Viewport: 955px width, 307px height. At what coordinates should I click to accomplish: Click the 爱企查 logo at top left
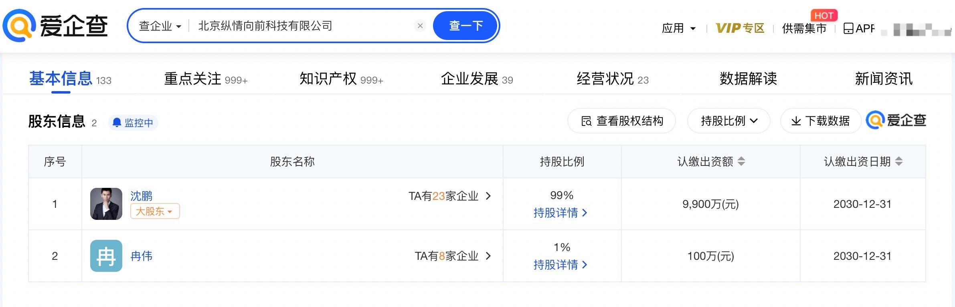pyautogui.click(x=55, y=26)
